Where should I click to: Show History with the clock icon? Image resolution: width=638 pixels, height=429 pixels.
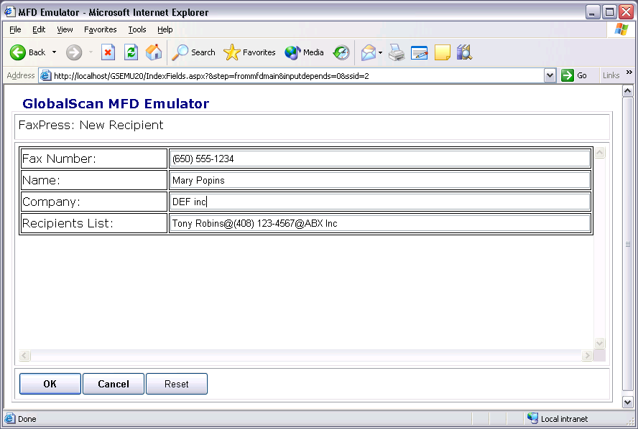pyautogui.click(x=341, y=52)
